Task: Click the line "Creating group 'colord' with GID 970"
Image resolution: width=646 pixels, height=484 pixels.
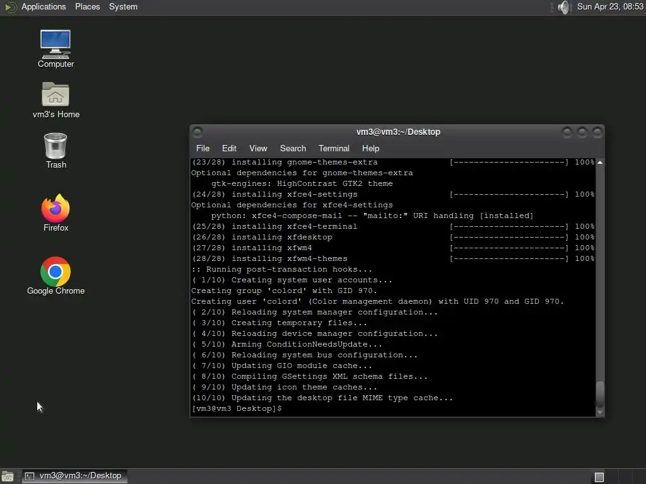Action: tap(285, 291)
